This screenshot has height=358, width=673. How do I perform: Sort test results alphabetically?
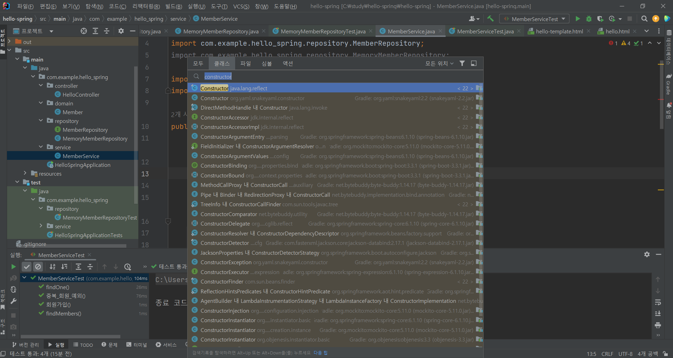click(x=52, y=267)
